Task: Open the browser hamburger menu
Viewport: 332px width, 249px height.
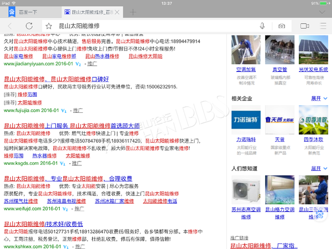Action: click(x=323, y=26)
